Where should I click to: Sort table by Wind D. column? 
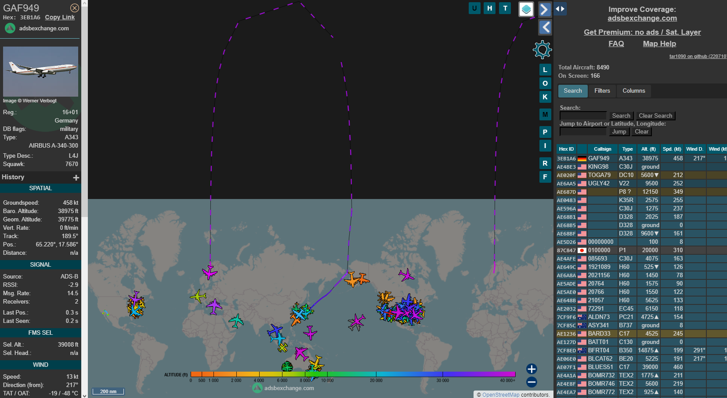point(694,149)
